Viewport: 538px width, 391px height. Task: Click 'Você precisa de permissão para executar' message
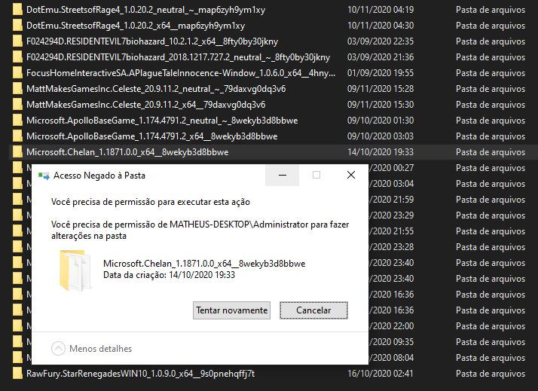point(151,202)
